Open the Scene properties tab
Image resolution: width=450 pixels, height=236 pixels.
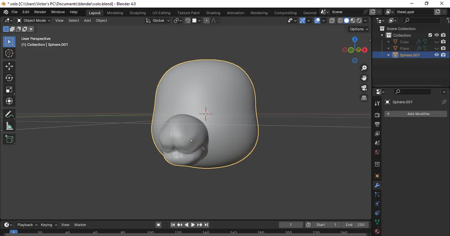click(377, 143)
